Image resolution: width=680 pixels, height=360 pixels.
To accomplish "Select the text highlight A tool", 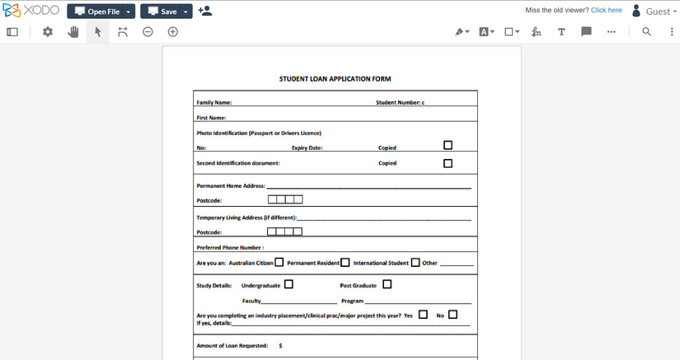I will tap(484, 31).
